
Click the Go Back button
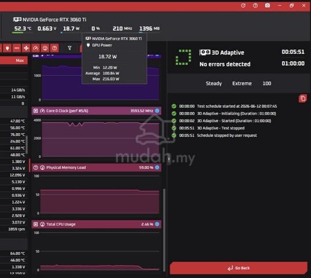(239, 268)
